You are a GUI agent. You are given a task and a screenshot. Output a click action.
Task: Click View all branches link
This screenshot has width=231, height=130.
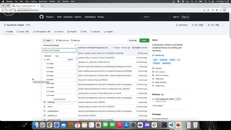[x=59, y=99]
